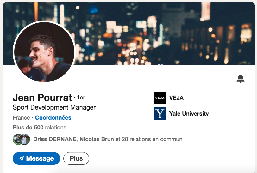Open the Yale University text link
The height and width of the screenshot is (173, 257).
pyautogui.click(x=189, y=114)
